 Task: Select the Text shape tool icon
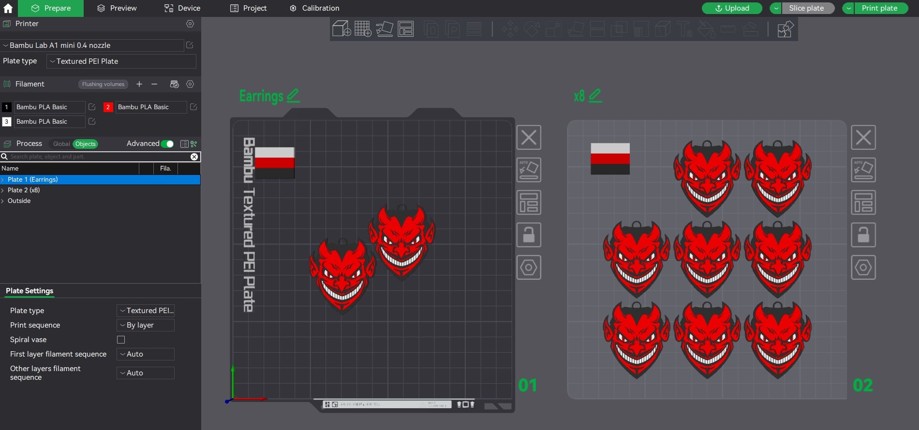click(x=684, y=29)
